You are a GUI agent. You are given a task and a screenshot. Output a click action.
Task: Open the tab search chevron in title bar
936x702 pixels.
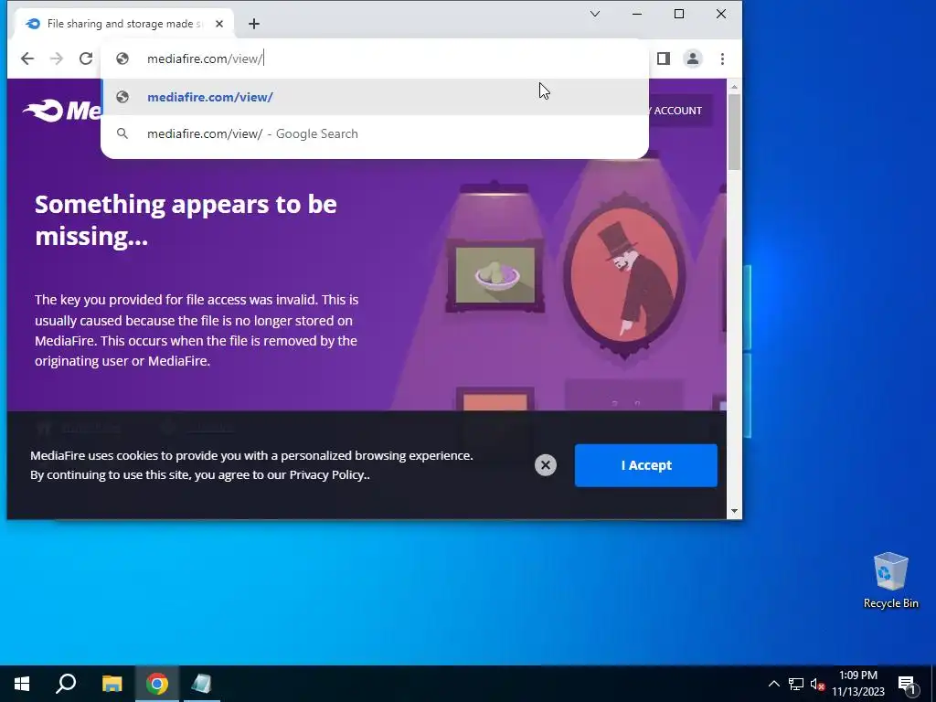pos(594,14)
